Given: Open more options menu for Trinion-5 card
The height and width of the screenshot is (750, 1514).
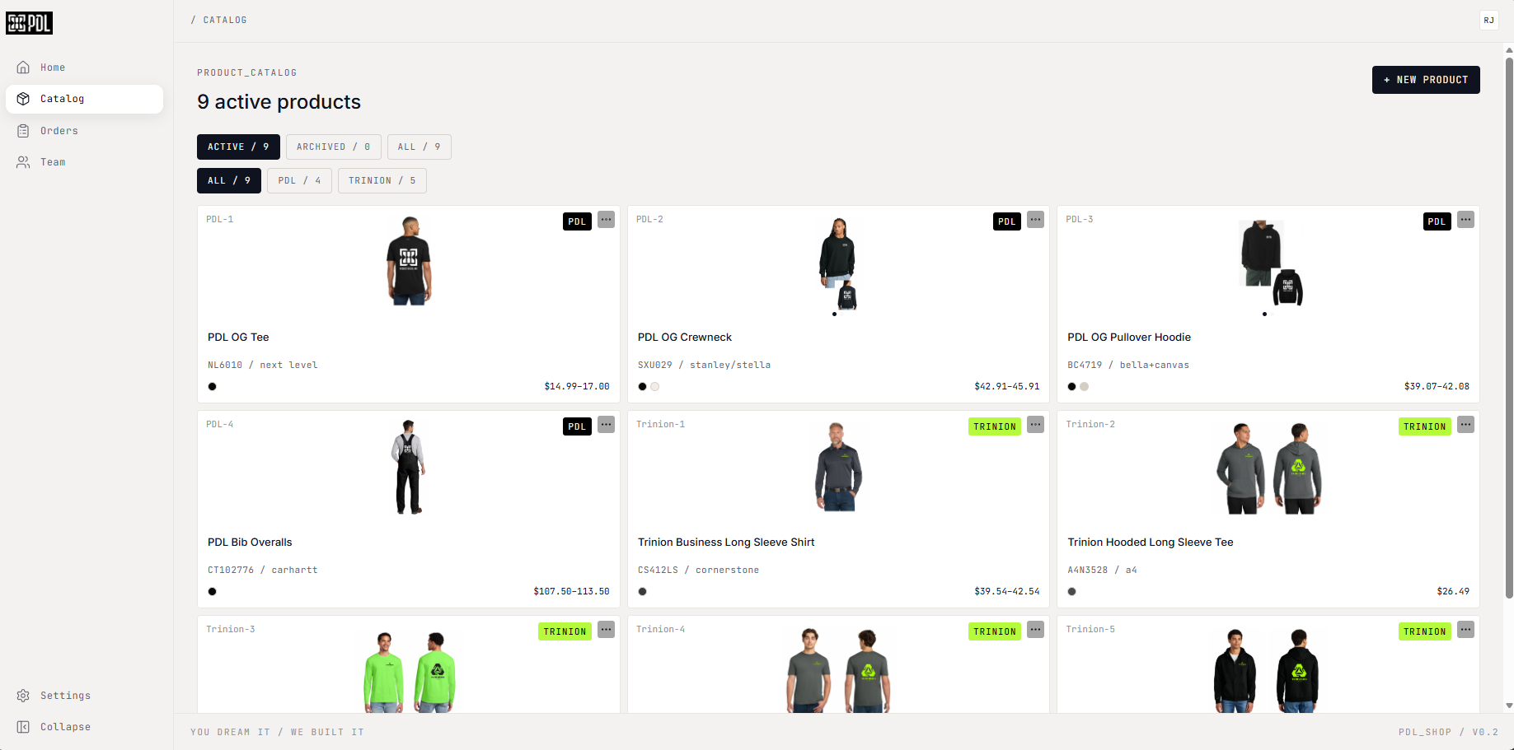Looking at the screenshot, I should (1465, 630).
